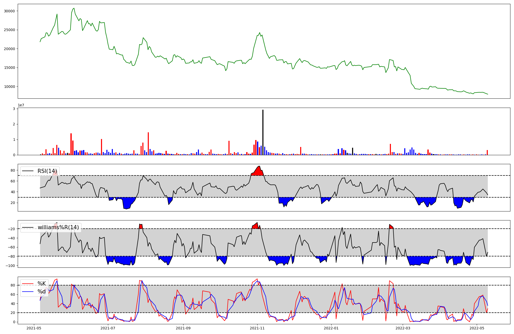
Task: Click the 30000 price axis tick label
Action: click(x=10, y=11)
